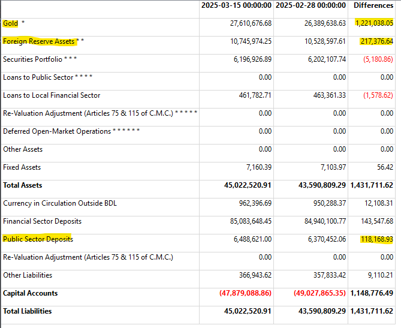This screenshot has height=328, width=401.
Task: Select value 10,528,597.61
Action: pyautogui.click(x=325, y=41)
